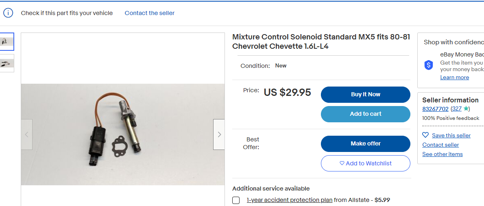Open the Contact the seller link at top
Image resolution: width=484 pixels, height=206 pixels.
pos(149,13)
